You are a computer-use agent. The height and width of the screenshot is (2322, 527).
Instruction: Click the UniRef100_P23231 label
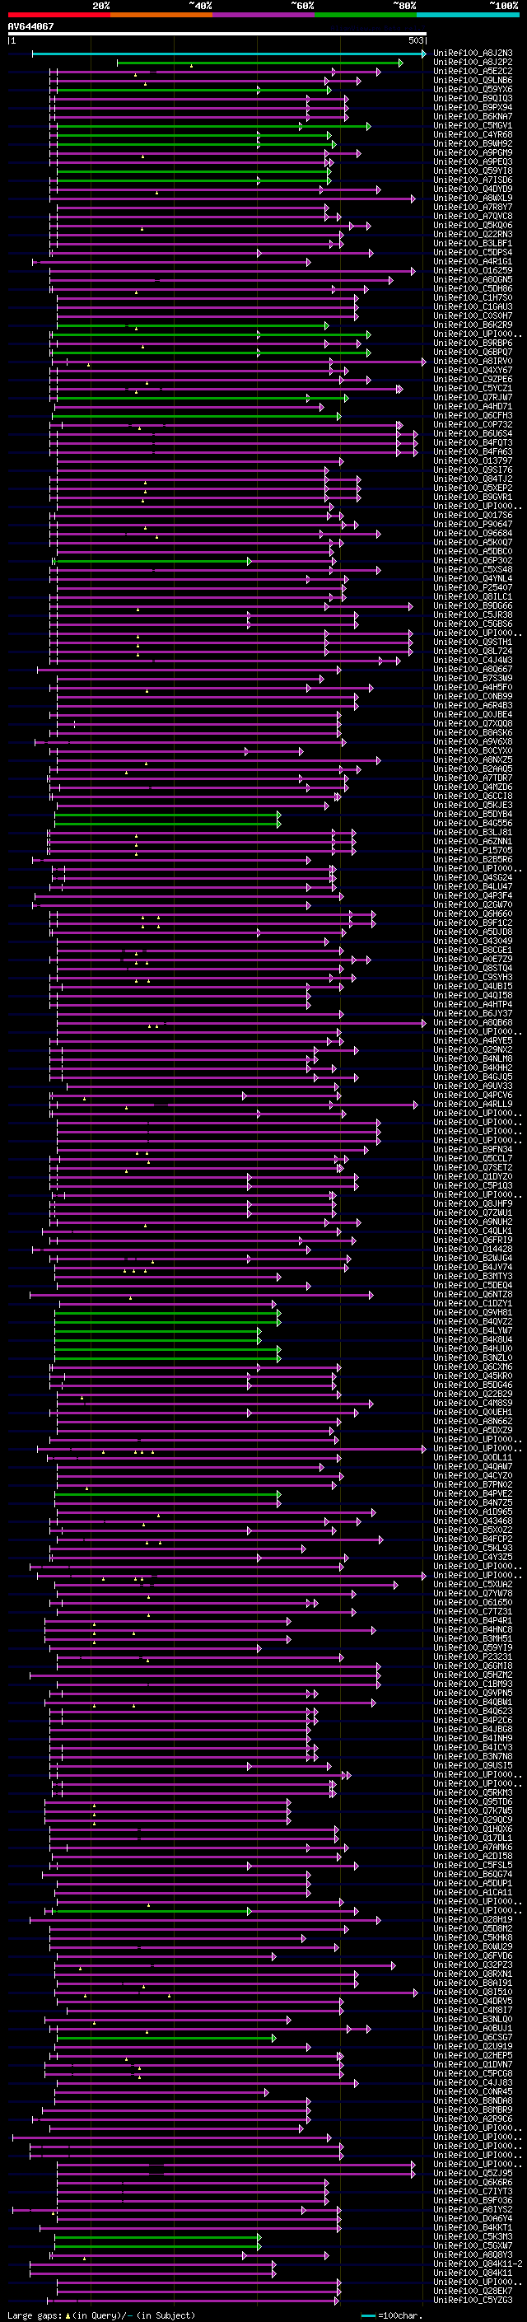473,1656
